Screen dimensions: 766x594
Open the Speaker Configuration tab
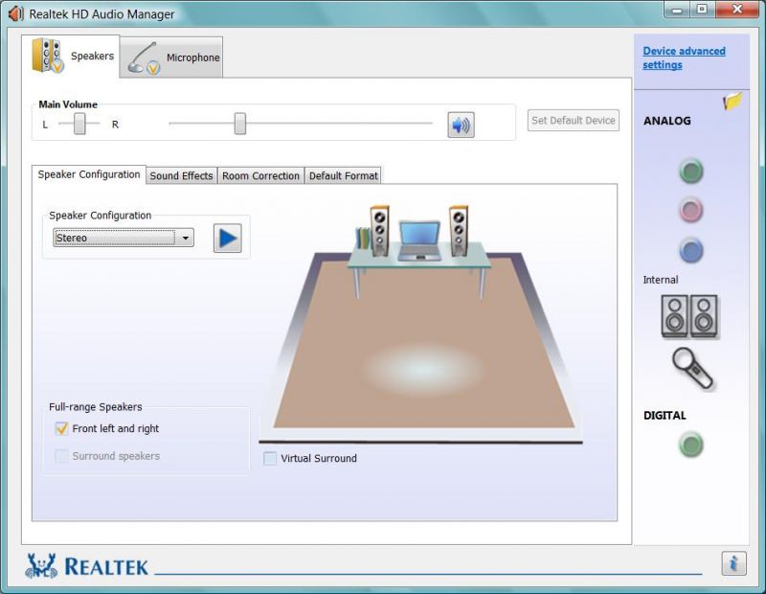click(89, 174)
